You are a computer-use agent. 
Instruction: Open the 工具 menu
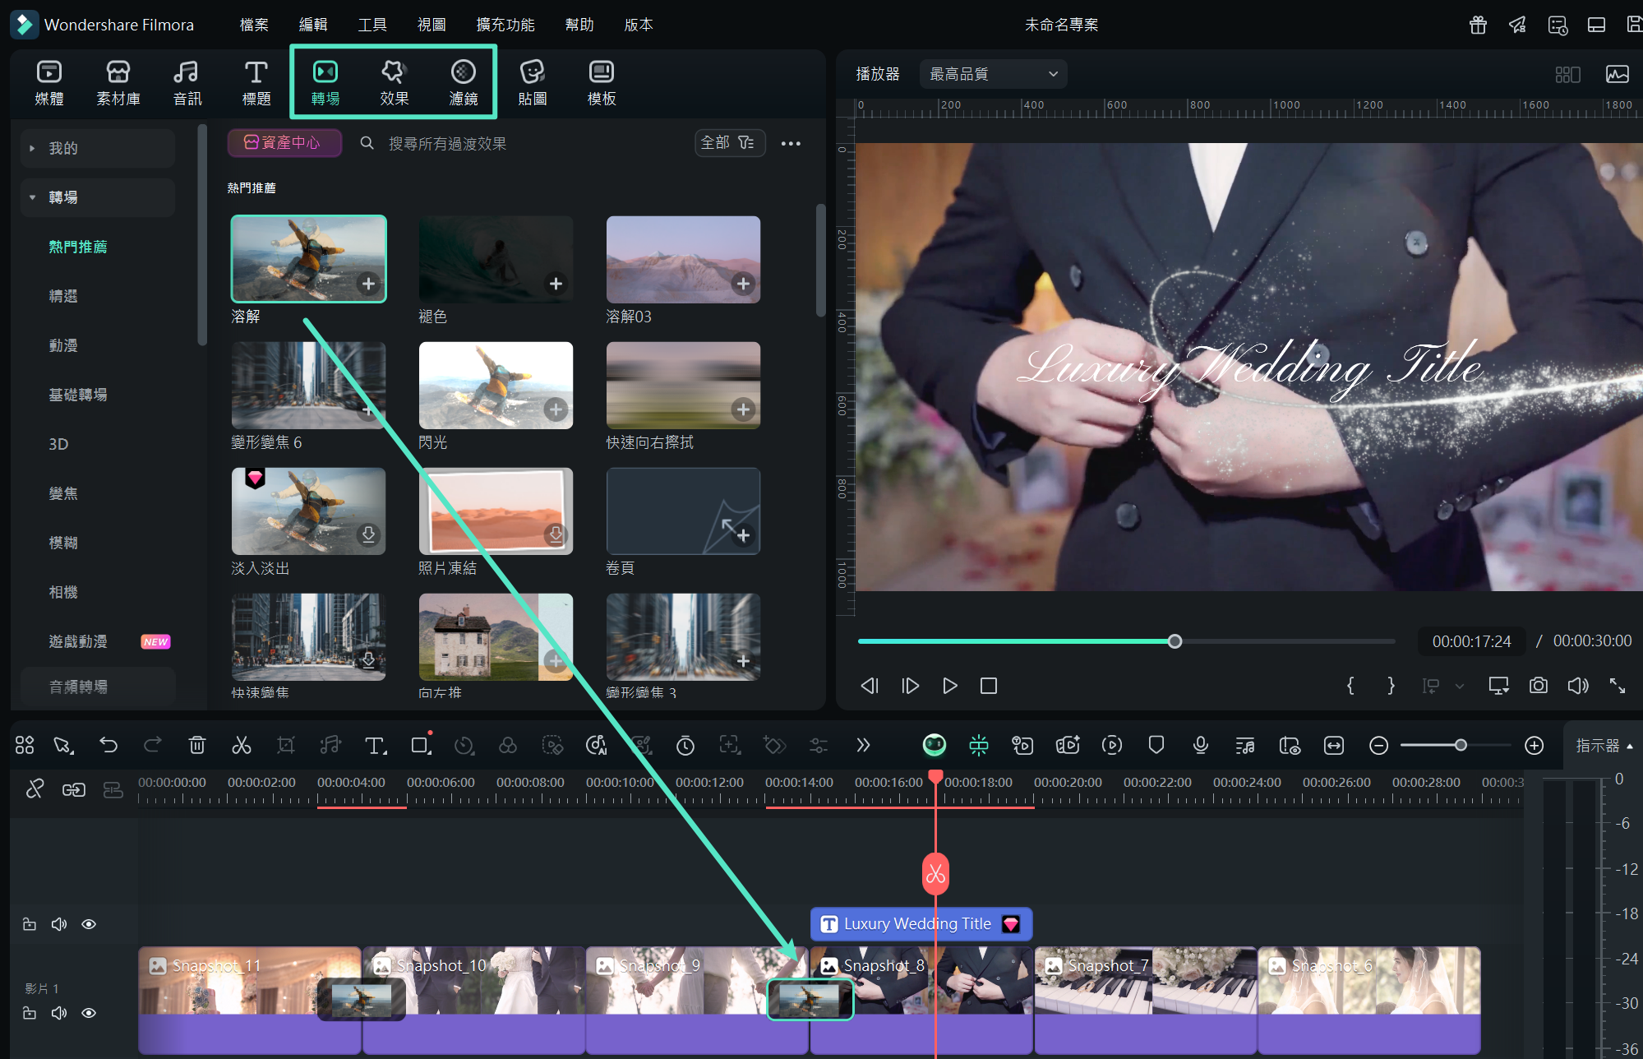click(372, 25)
